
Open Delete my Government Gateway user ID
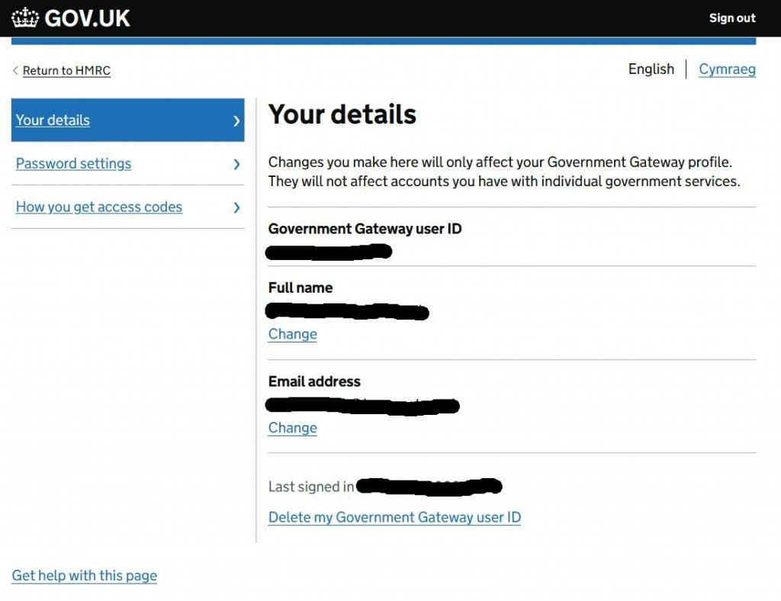[x=394, y=517]
